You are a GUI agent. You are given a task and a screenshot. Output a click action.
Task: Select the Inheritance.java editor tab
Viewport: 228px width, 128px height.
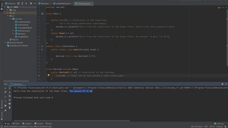click(x=84, y=4)
